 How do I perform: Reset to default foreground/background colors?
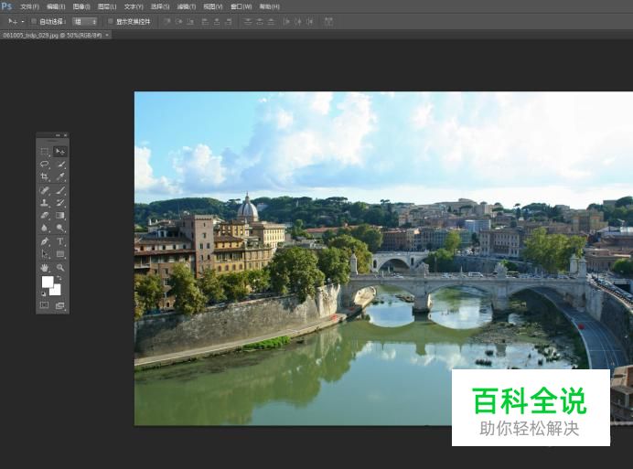point(44,293)
